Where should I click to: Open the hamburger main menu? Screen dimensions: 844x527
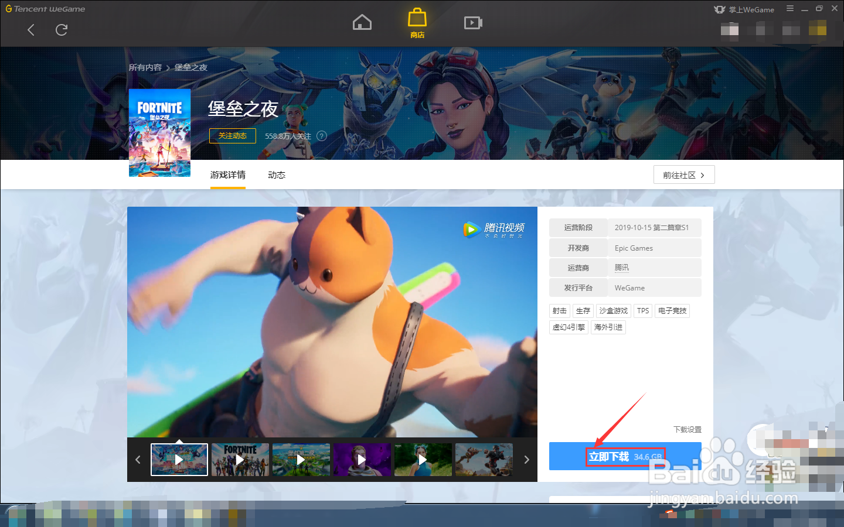click(790, 9)
